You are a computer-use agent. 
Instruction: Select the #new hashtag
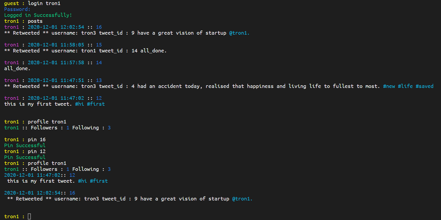click(x=389, y=86)
